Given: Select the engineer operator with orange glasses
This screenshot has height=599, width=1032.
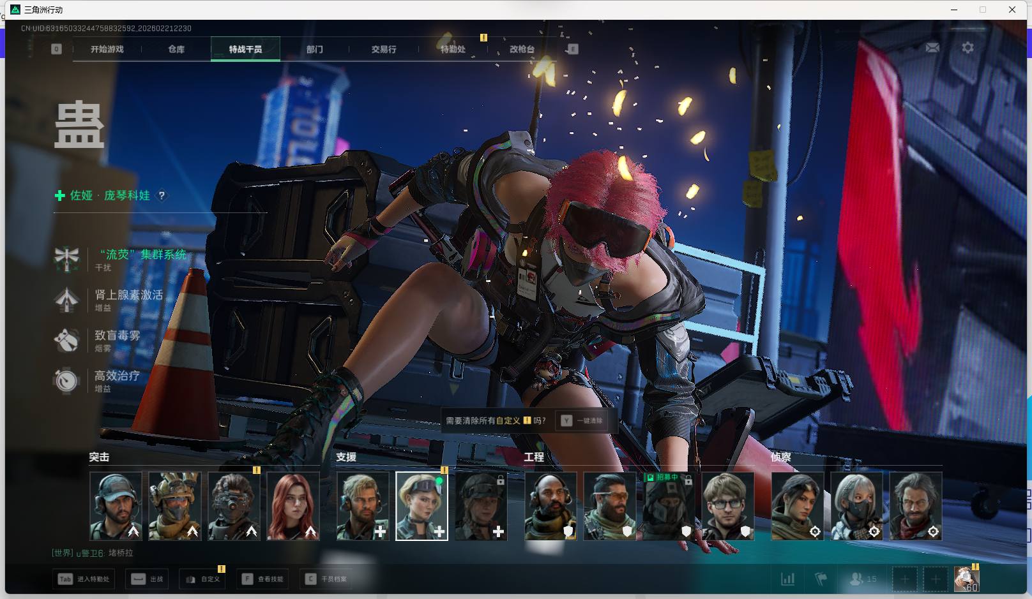Looking at the screenshot, I should 609,507.
